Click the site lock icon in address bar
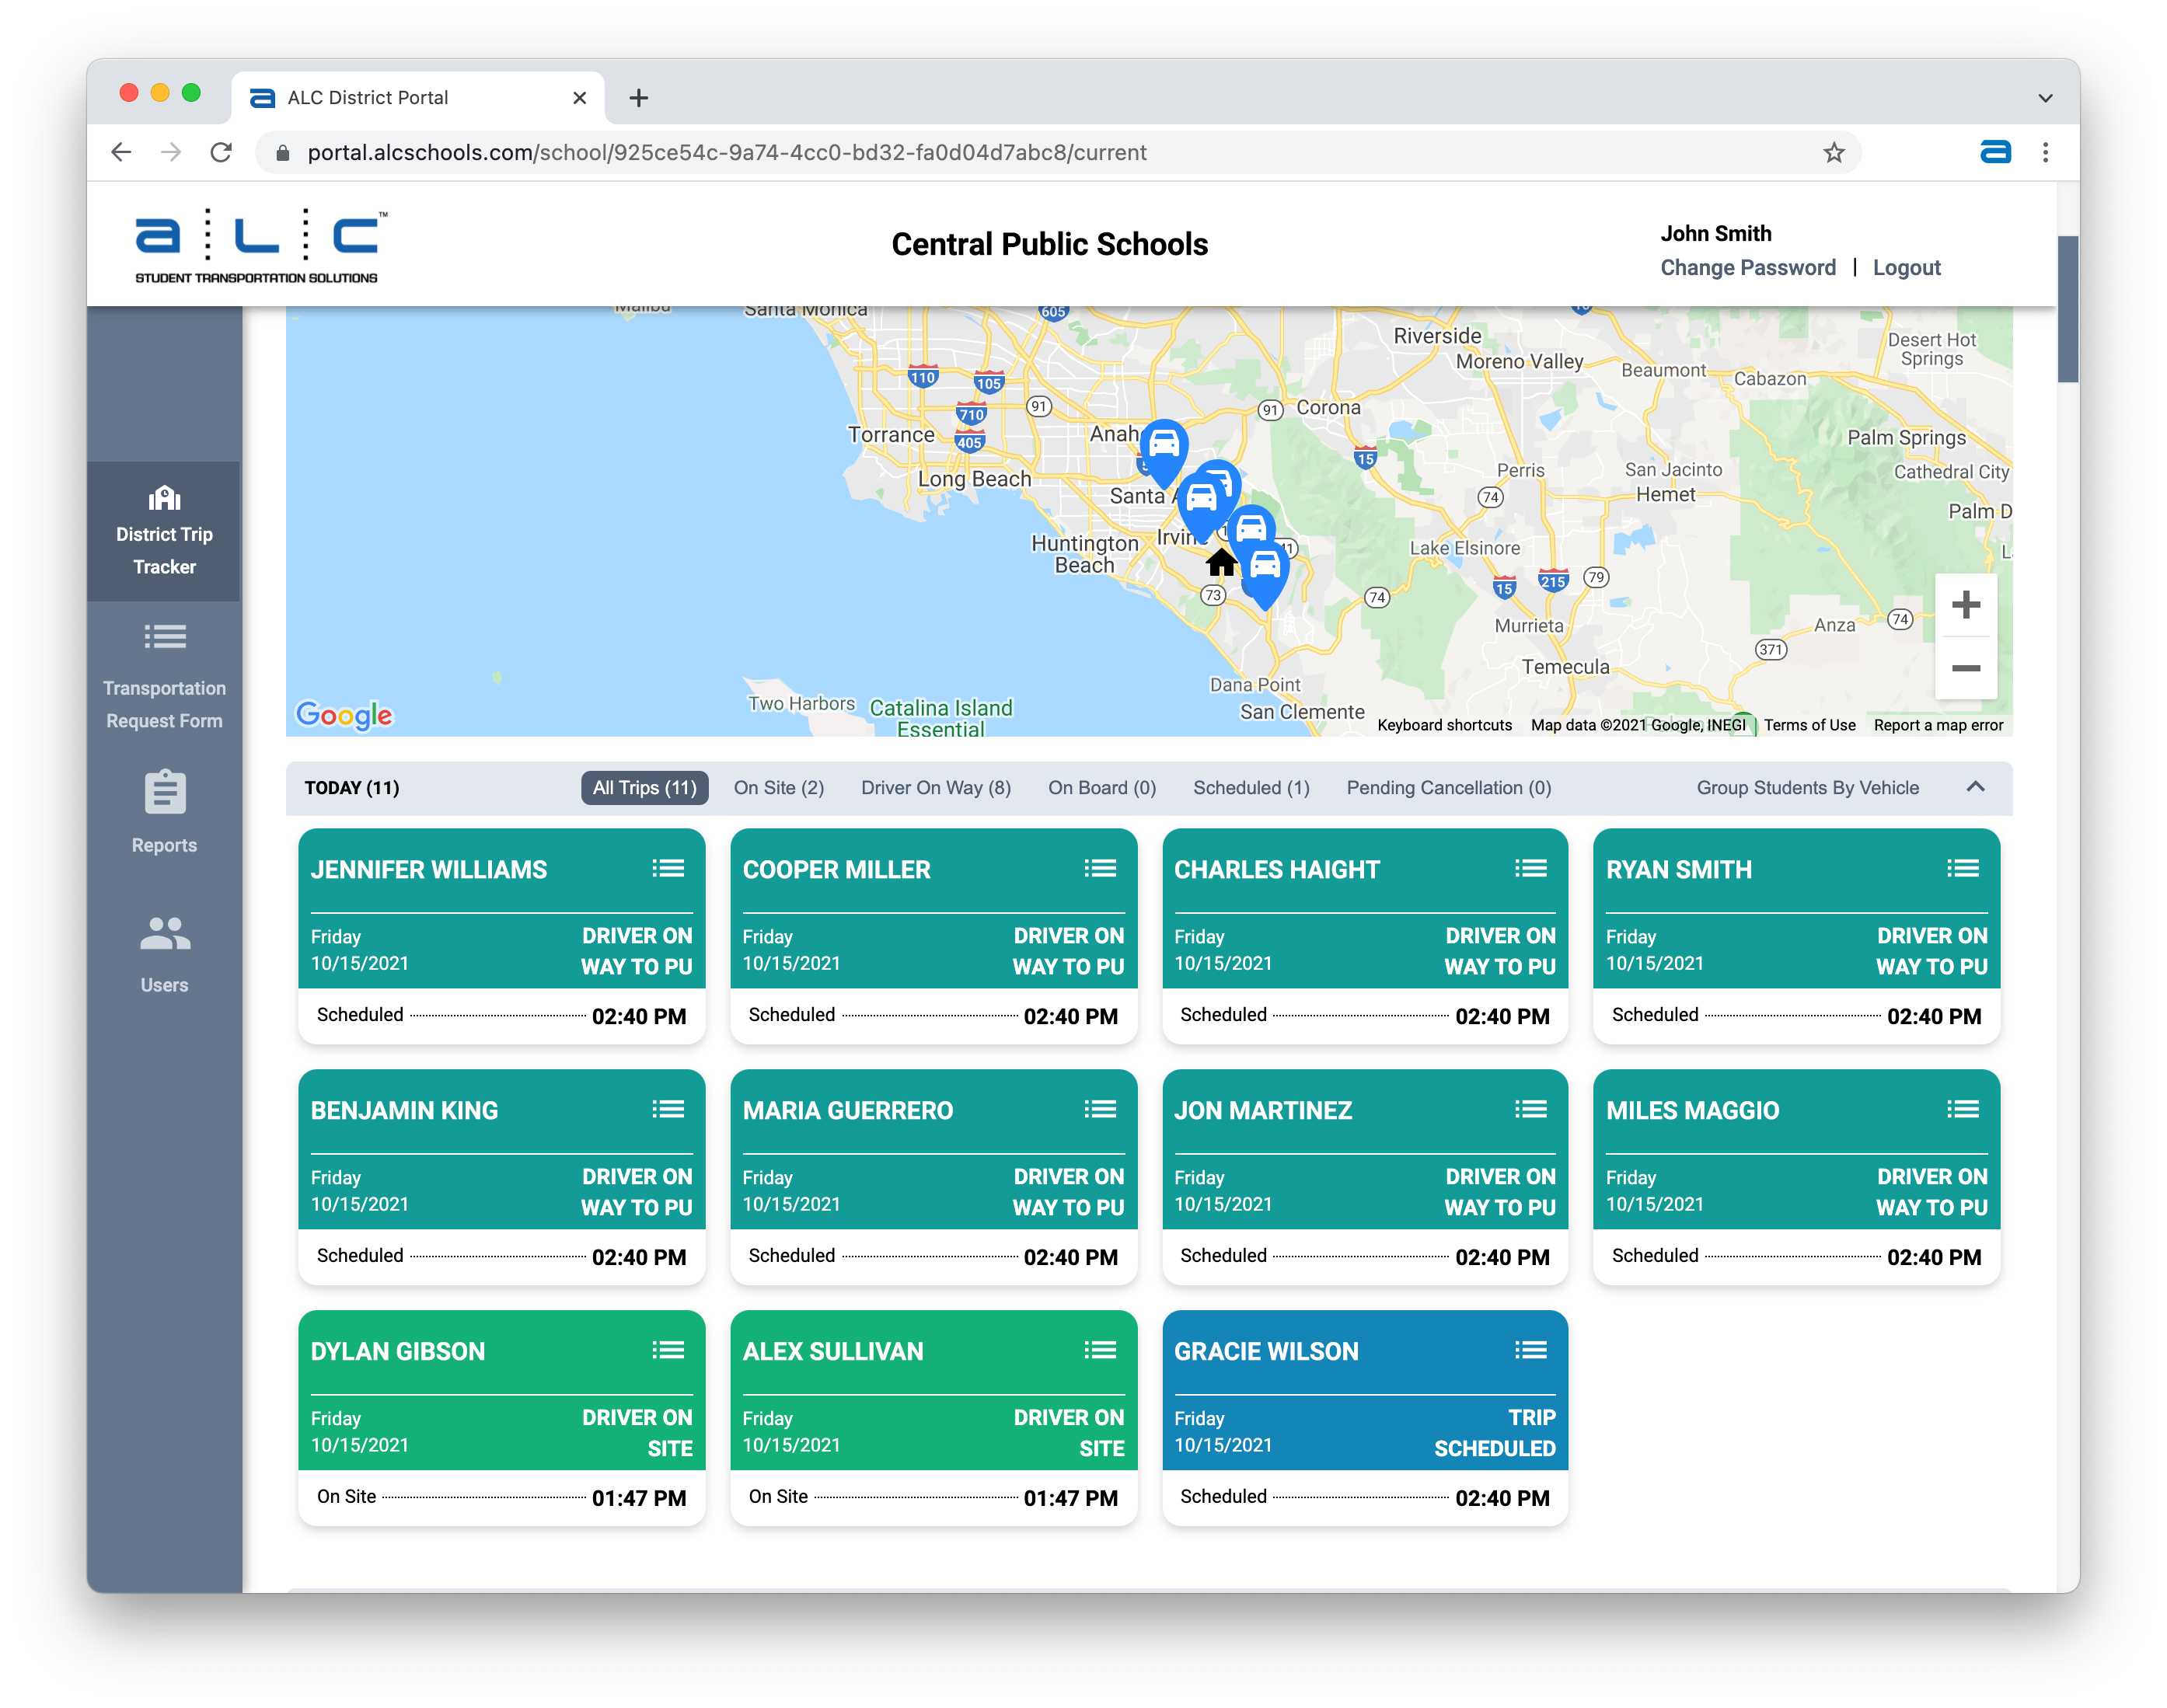2167x1708 pixels. [283, 152]
